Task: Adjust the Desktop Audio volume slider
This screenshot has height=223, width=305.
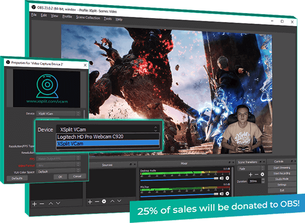Action: pyautogui.click(x=179, y=179)
